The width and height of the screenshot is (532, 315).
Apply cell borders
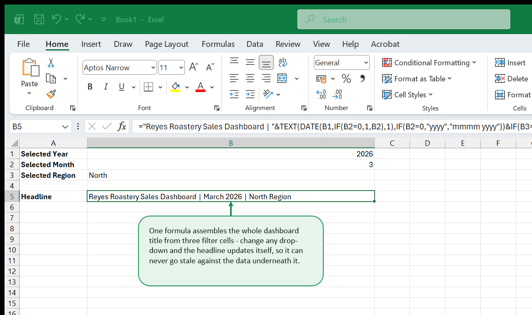point(148,87)
